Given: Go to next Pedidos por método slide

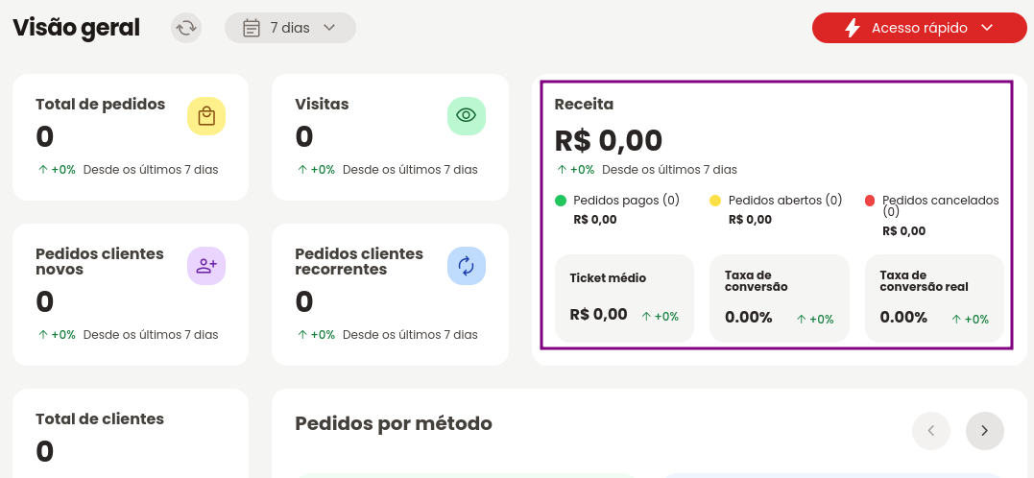Looking at the screenshot, I should tap(984, 431).
